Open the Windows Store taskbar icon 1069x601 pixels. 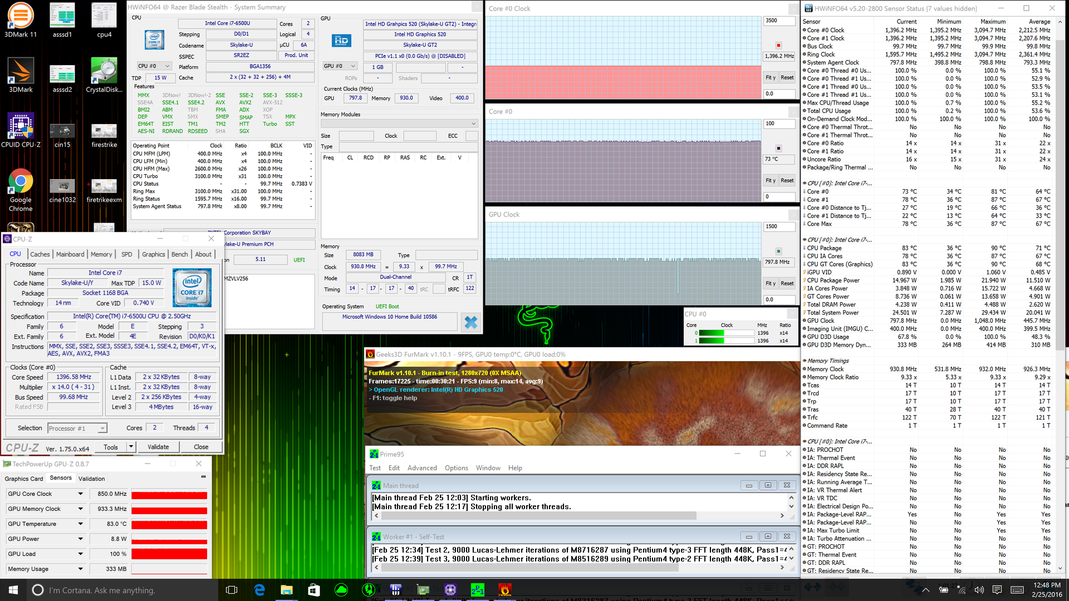pos(313,589)
